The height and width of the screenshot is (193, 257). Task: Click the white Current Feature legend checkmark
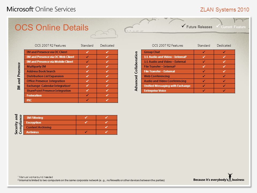point(218,26)
